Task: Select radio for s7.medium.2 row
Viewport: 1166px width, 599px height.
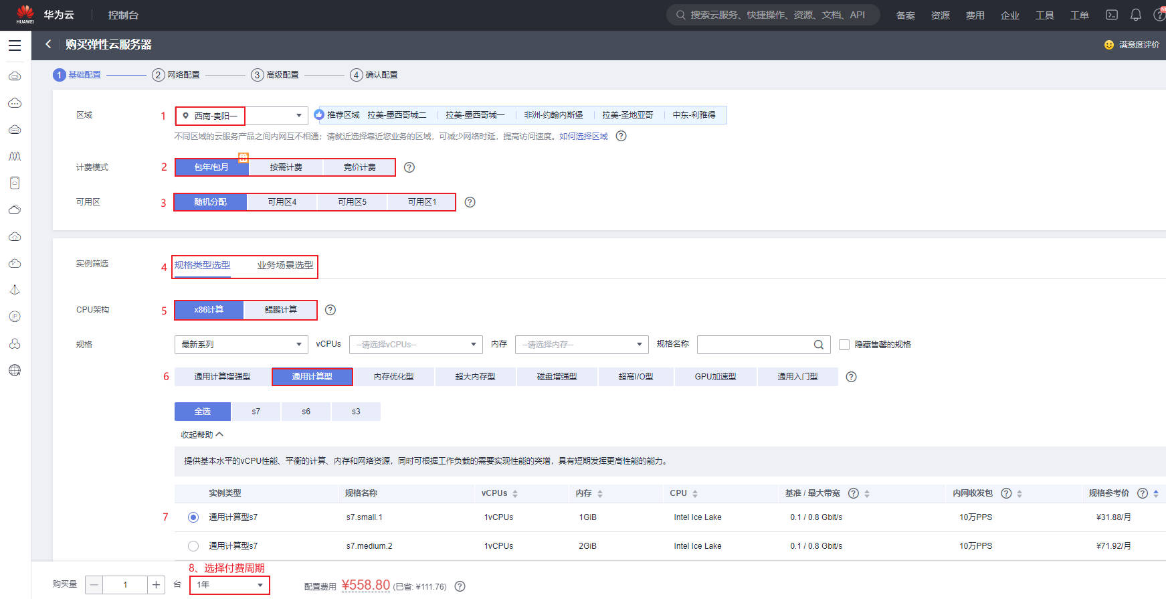Action: click(193, 546)
